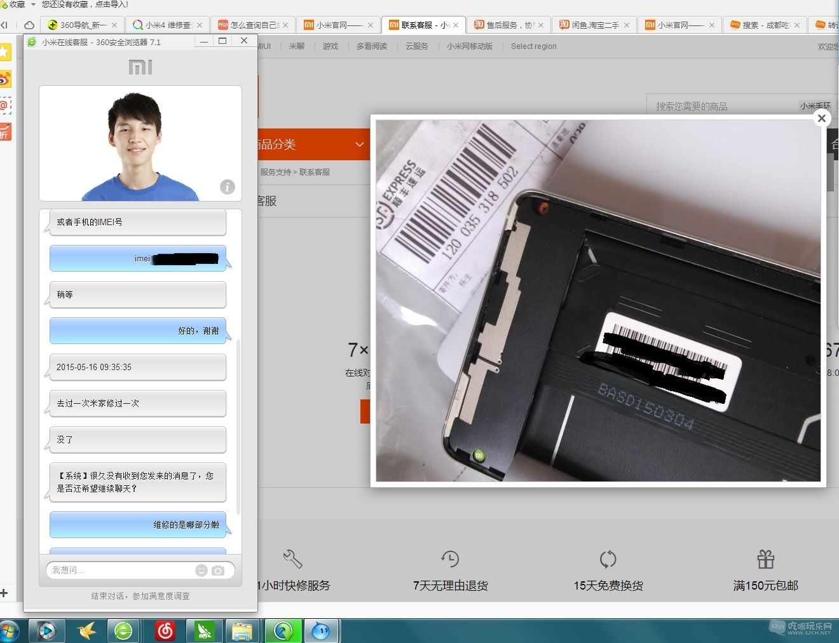Close the 小米4 维修查 tab

tap(200, 25)
